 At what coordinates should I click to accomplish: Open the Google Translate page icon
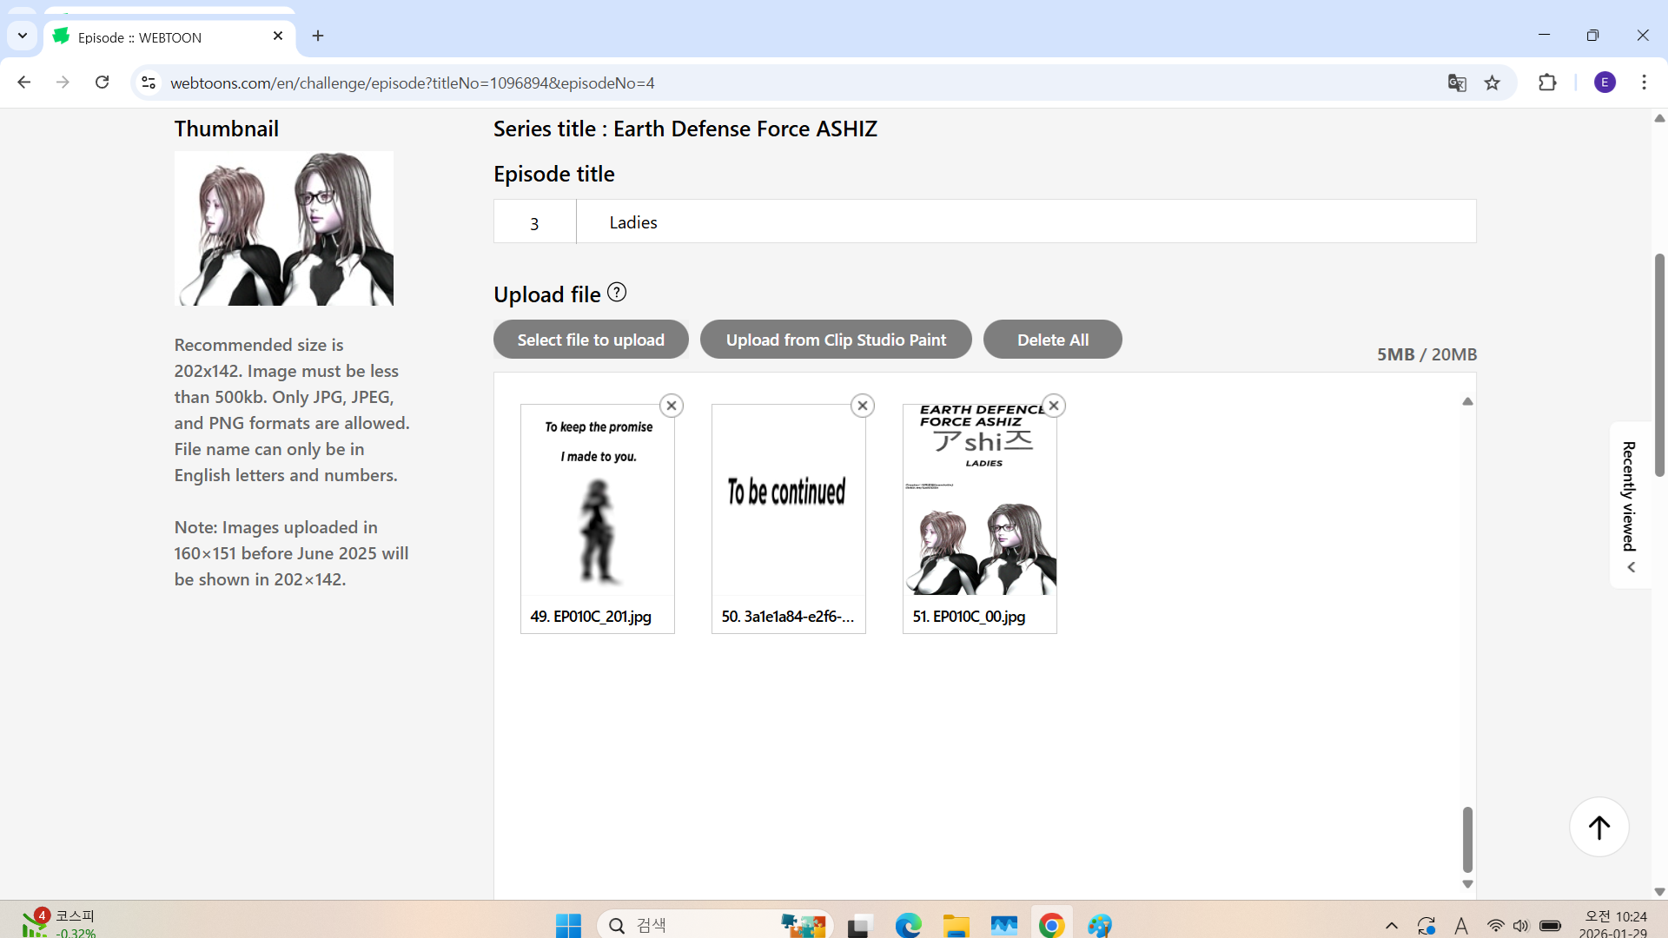click(1457, 83)
